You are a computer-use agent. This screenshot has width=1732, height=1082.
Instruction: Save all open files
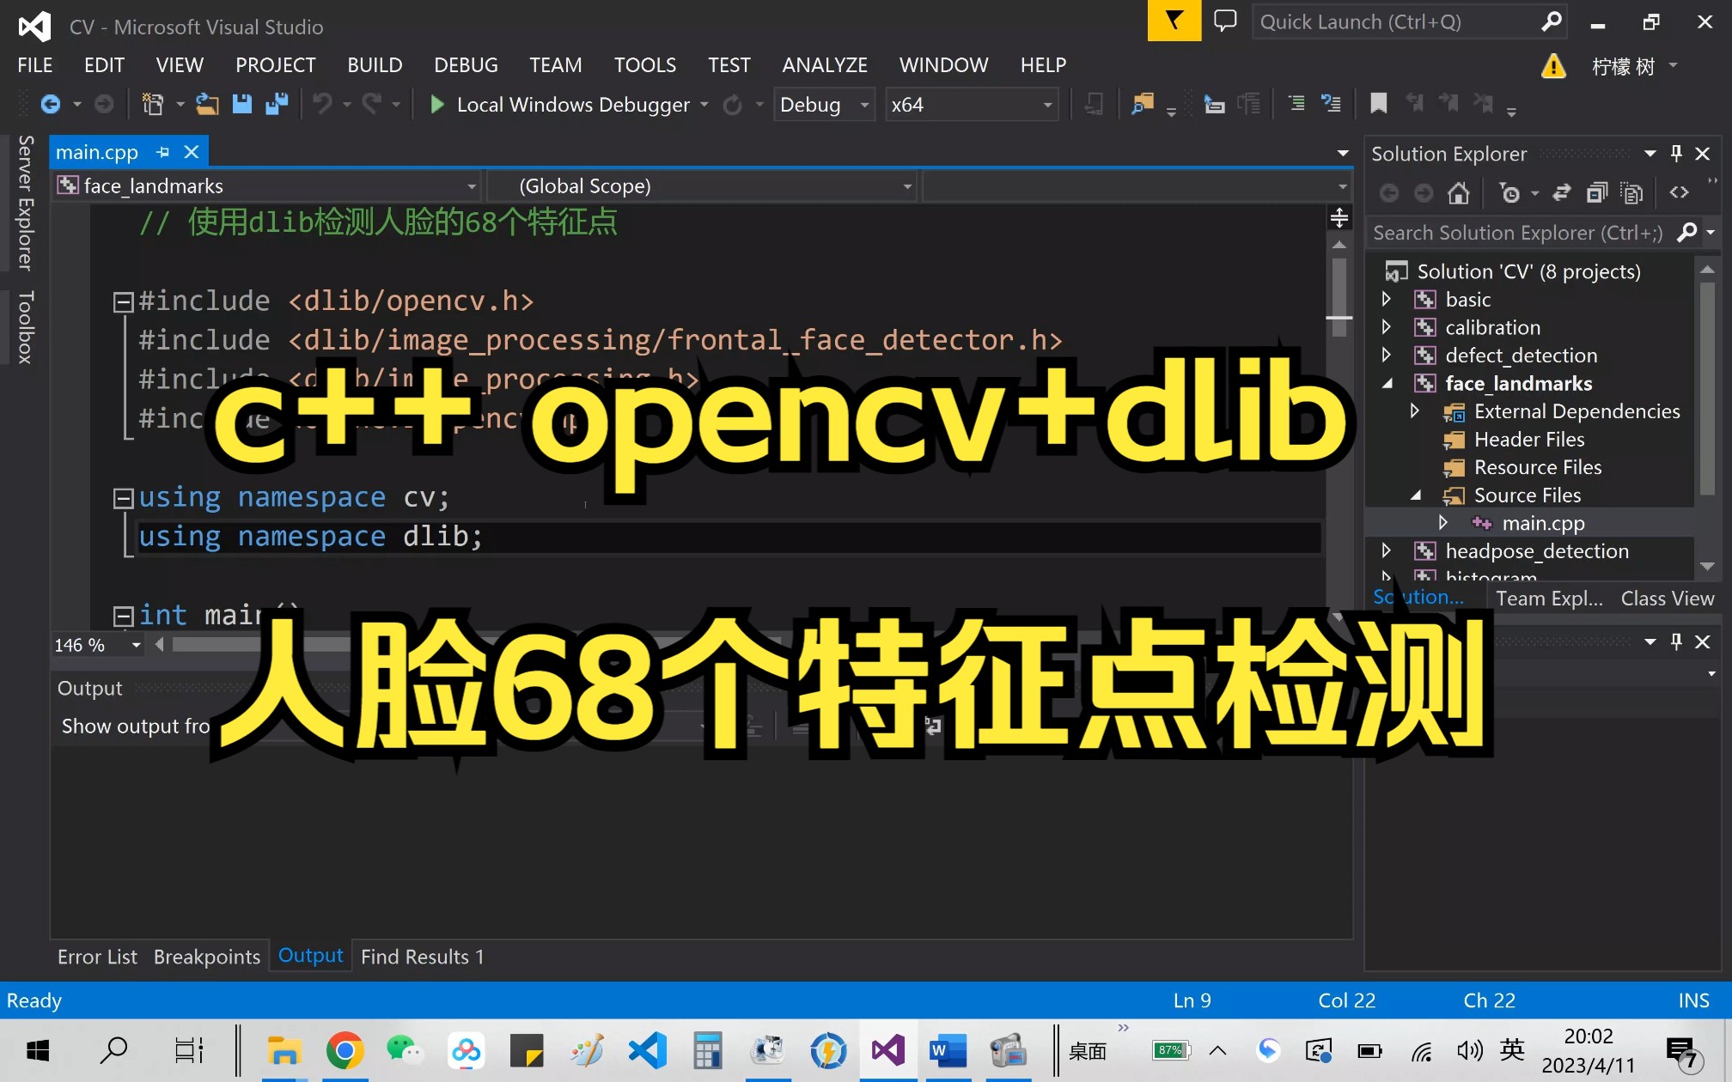(x=276, y=104)
